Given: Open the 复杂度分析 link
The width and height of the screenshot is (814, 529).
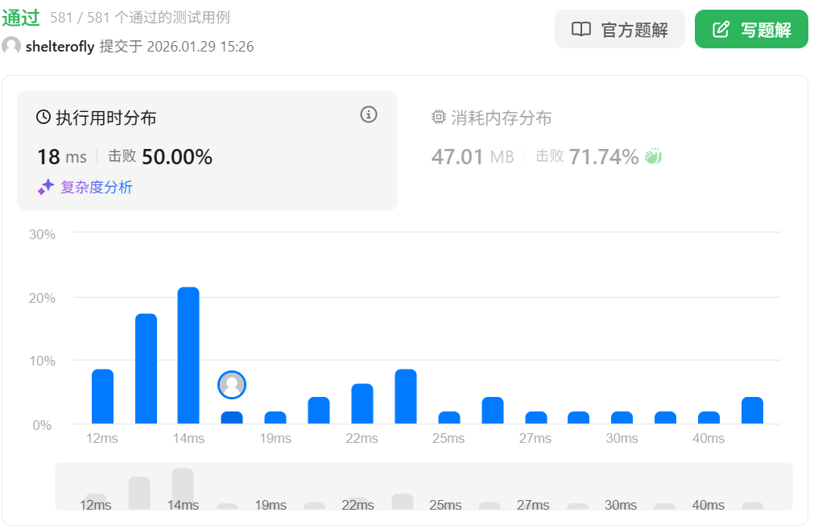Looking at the screenshot, I should pyautogui.click(x=97, y=188).
